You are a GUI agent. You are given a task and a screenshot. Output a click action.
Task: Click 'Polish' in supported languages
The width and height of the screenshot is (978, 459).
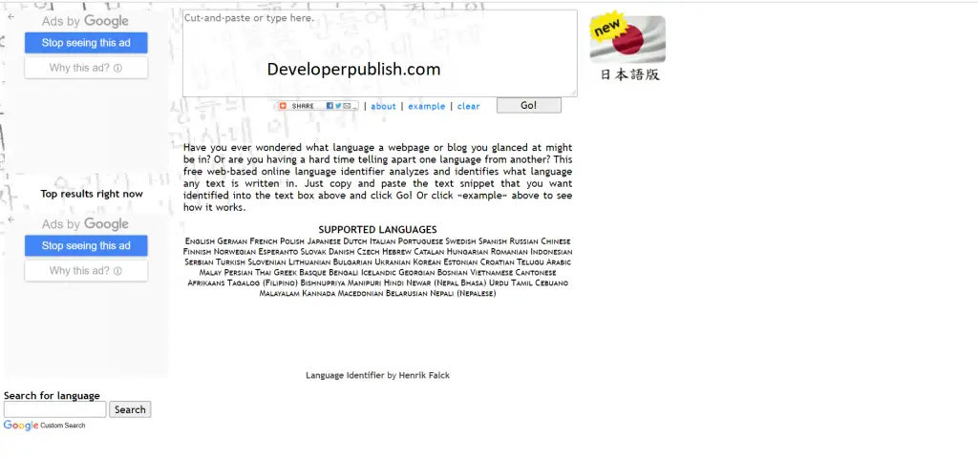292,241
